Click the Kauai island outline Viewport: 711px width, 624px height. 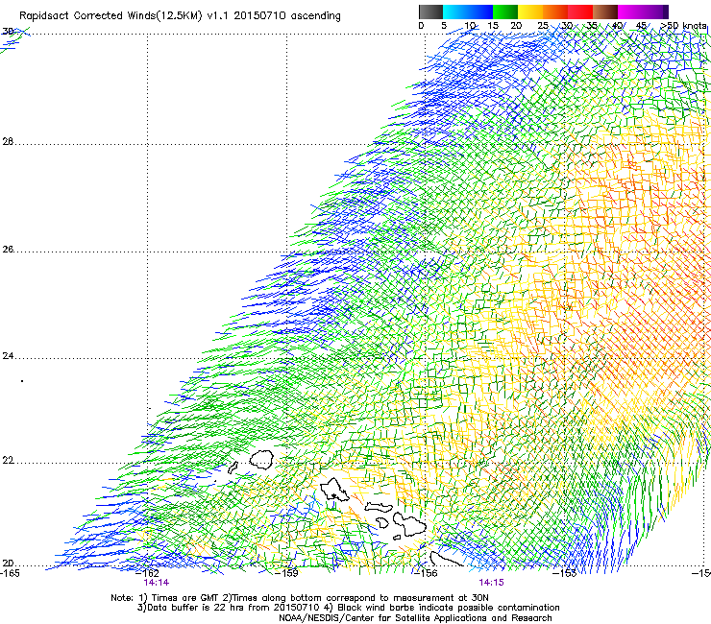tap(261, 459)
